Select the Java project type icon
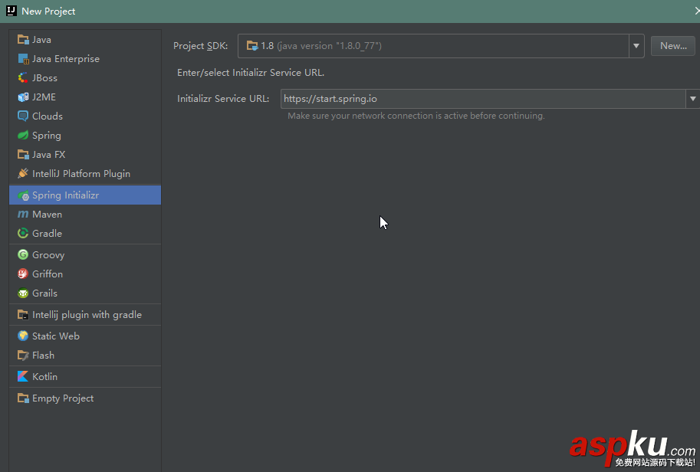This screenshot has width=700, height=472. (x=23, y=40)
